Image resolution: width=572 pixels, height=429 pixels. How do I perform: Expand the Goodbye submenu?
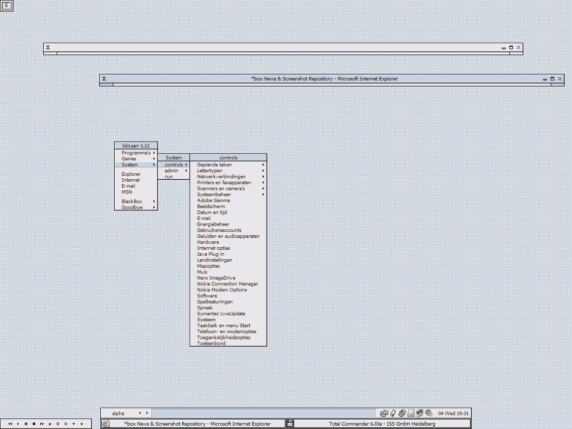pos(136,207)
